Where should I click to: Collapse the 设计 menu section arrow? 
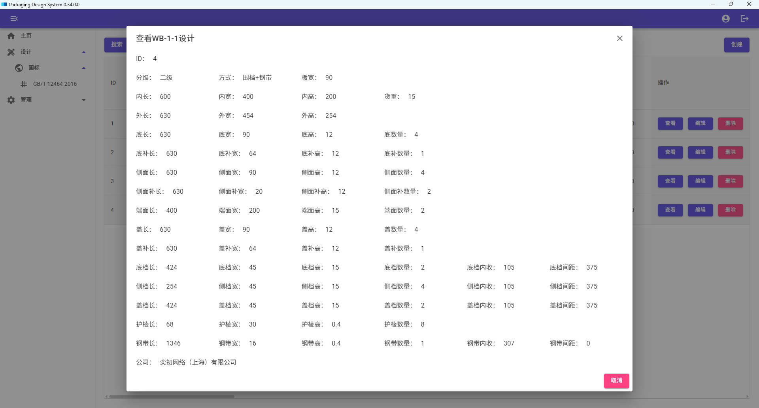point(84,52)
